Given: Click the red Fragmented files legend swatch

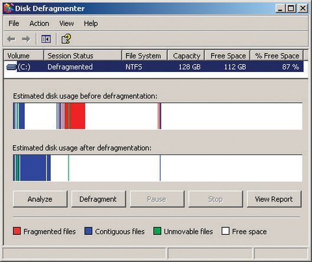Looking at the screenshot, I should click(17, 231).
